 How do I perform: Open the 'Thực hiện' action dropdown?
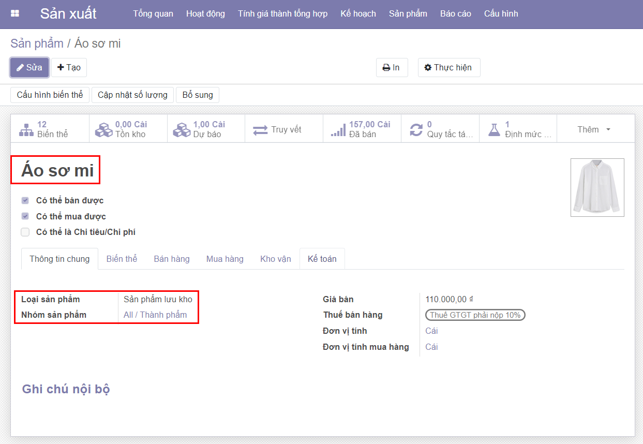[x=448, y=68]
